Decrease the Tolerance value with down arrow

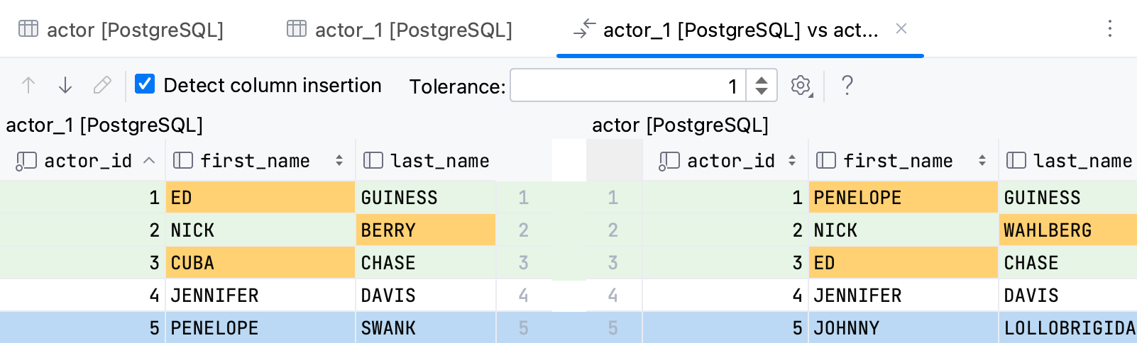[762, 91]
